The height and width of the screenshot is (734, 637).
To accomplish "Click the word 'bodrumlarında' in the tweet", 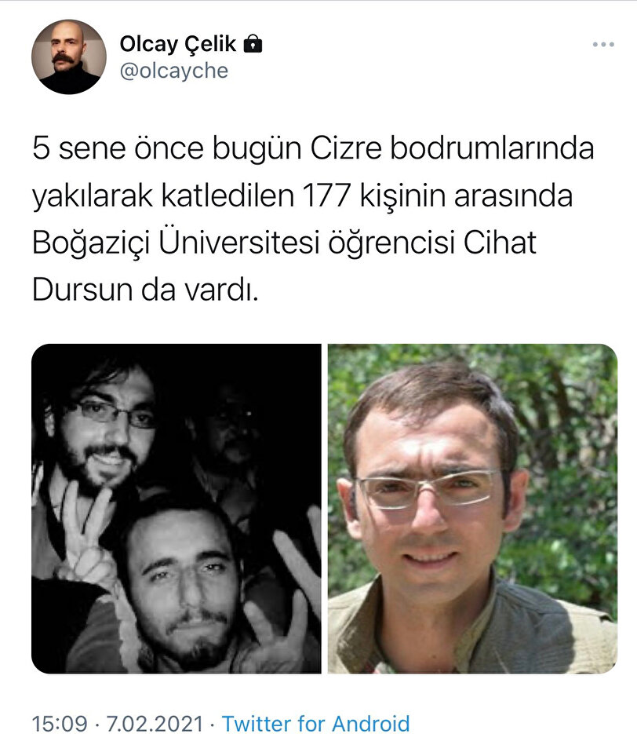I will (x=492, y=148).
